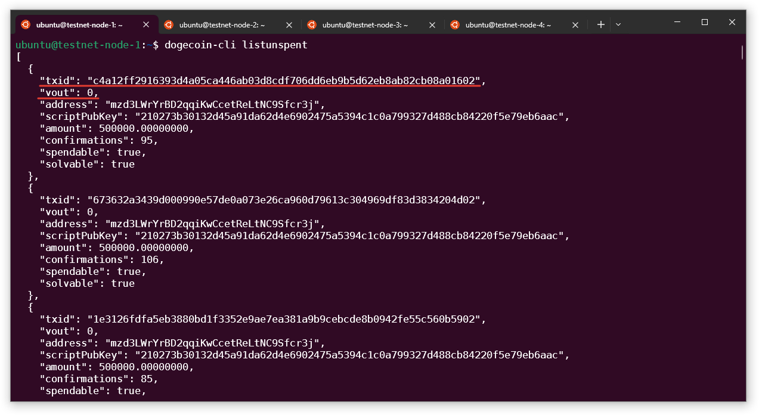Click "solvable": true in second entry

(87, 283)
